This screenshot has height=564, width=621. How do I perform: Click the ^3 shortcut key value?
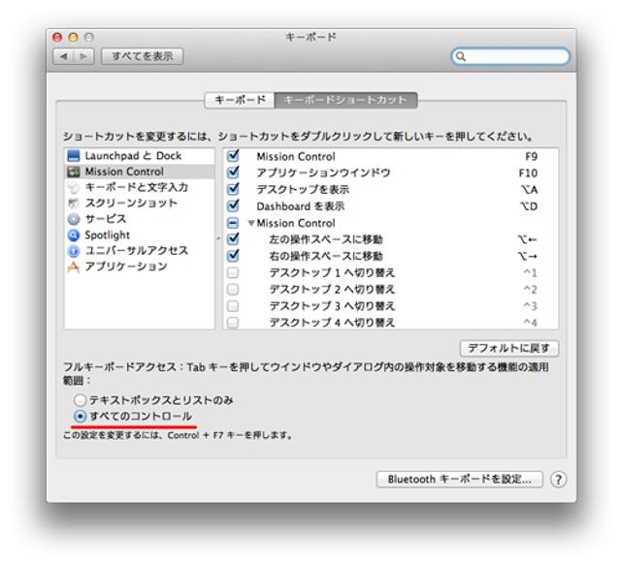[x=531, y=306]
